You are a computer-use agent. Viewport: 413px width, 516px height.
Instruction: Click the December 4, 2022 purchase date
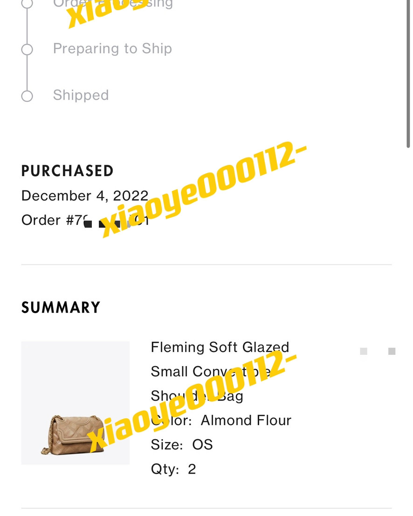pyautogui.click(x=85, y=196)
